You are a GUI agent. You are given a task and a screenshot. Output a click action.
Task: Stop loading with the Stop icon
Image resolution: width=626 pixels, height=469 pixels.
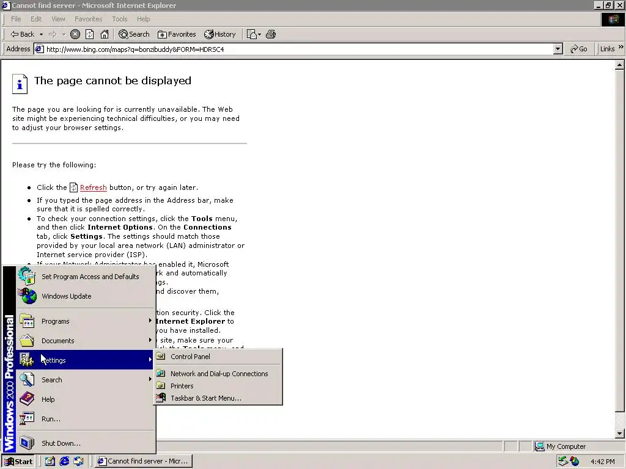pyautogui.click(x=75, y=34)
